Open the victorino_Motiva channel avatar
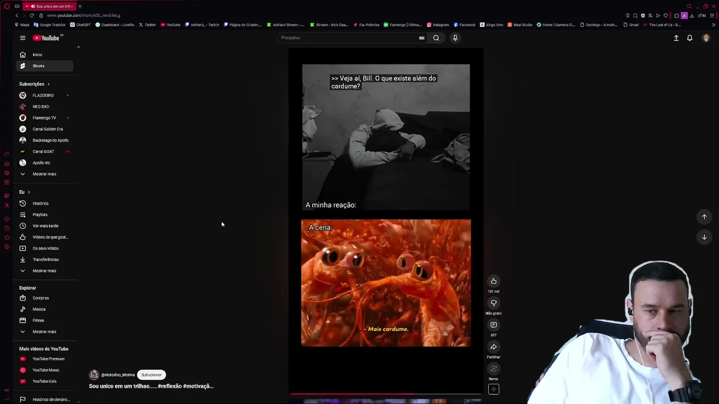Screen dimensions: 719x404 (x=94, y=375)
